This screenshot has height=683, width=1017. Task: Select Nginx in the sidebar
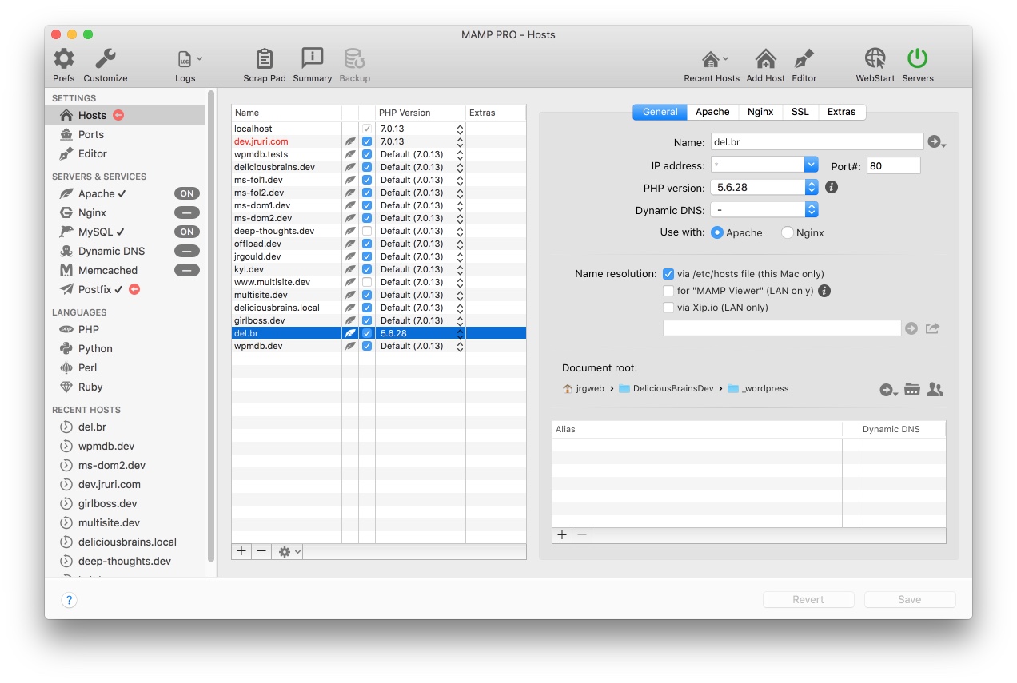click(x=92, y=212)
